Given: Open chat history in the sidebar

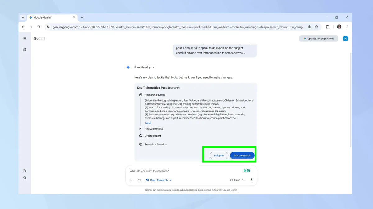Looking at the screenshot, I should pyautogui.click(x=25, y=171).
